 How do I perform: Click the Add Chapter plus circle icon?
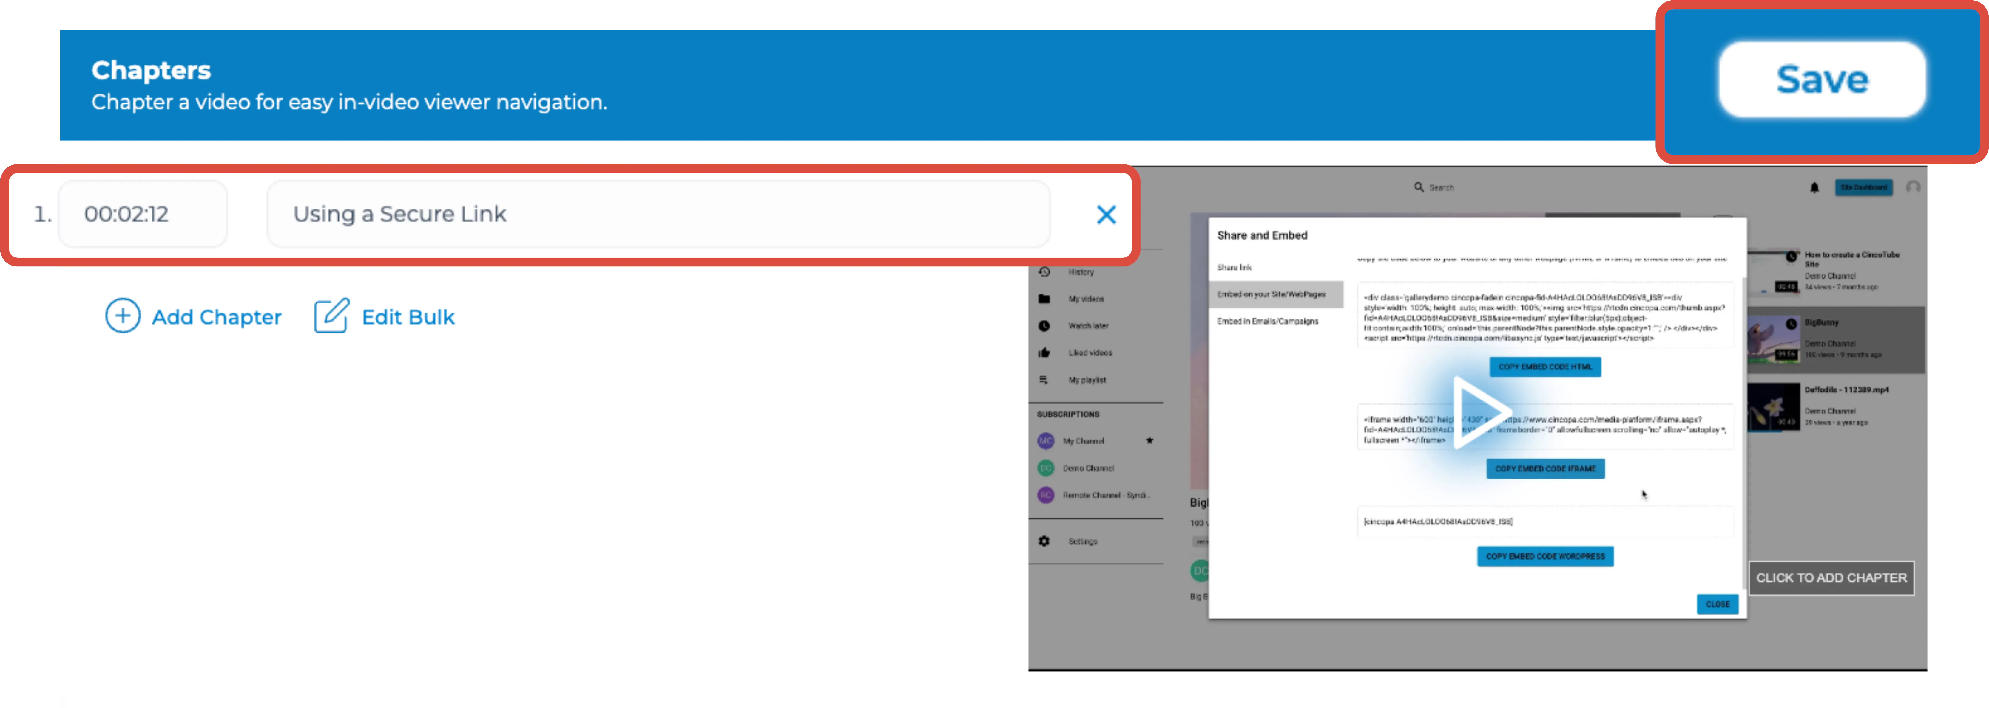[123, 316]
